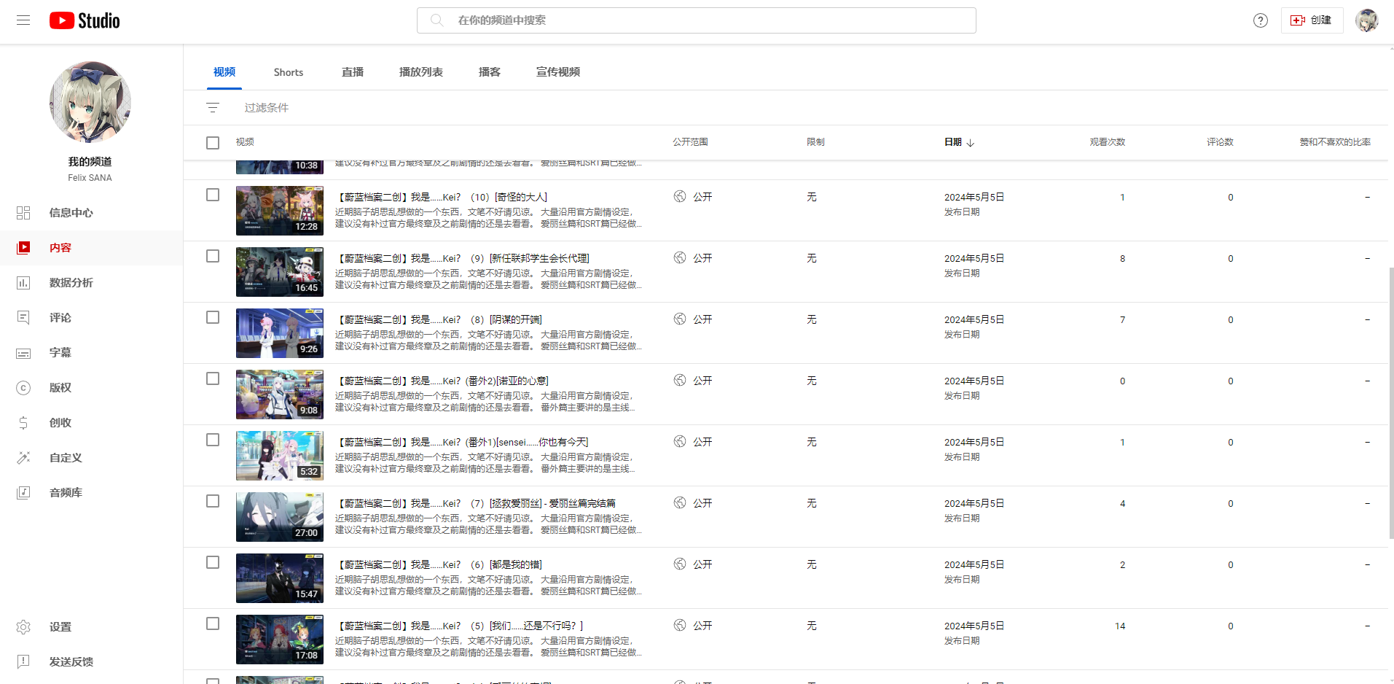
Task: Open visibility dropdown 公开 for 番外1
Action: pos(702,442)
